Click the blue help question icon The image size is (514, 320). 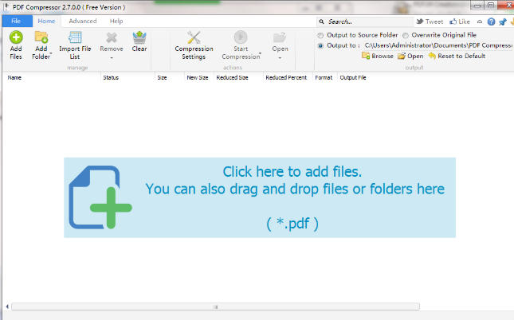491,21
